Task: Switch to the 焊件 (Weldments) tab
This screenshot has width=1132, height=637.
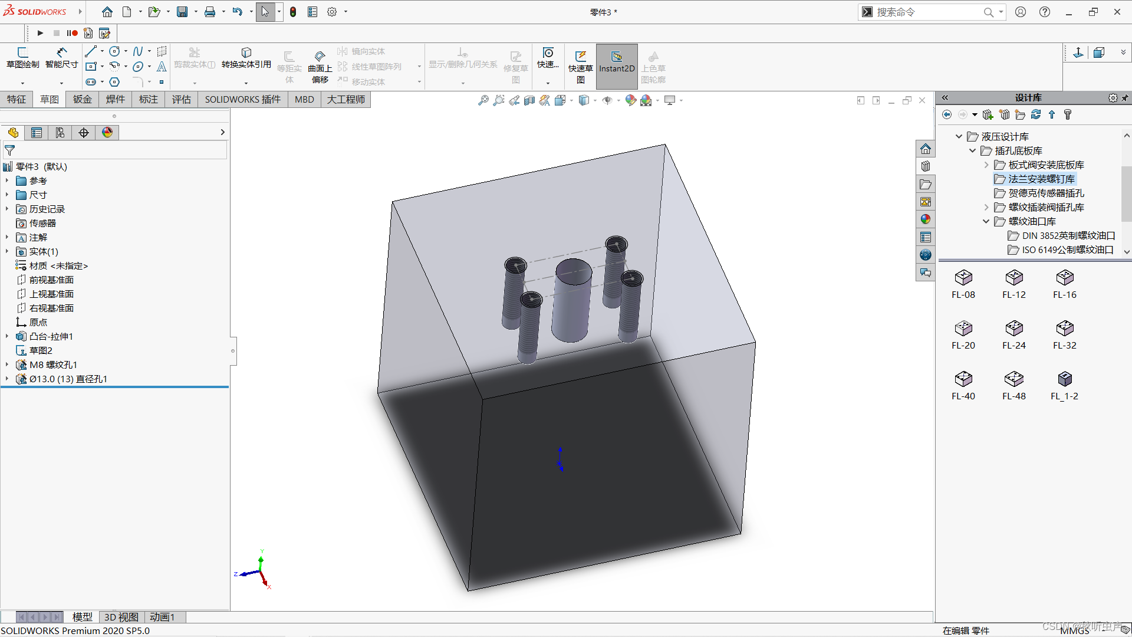Action: (116, 99)
